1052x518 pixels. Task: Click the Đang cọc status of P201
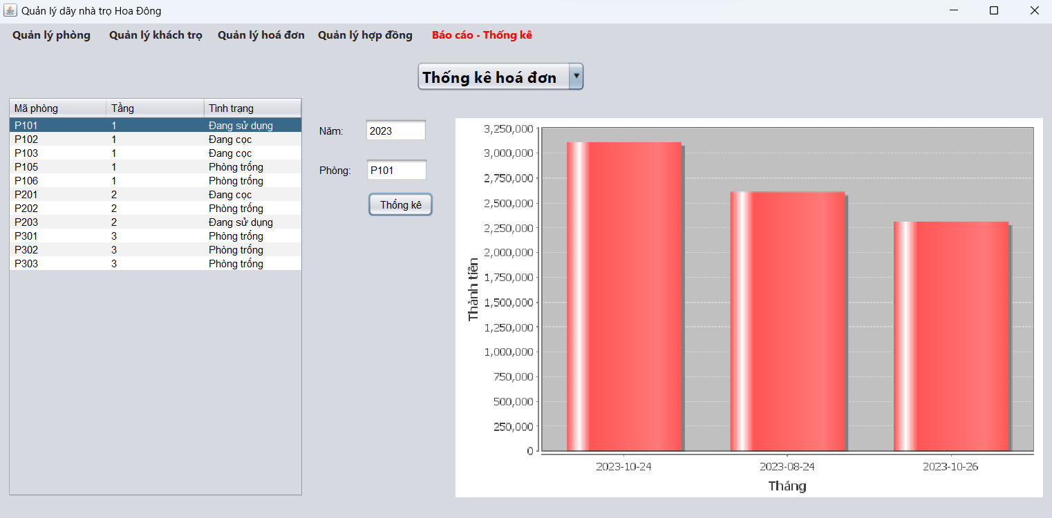coord(230,195)
